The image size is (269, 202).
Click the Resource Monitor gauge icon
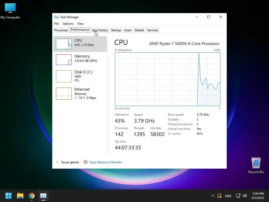[x=85, y=162]
